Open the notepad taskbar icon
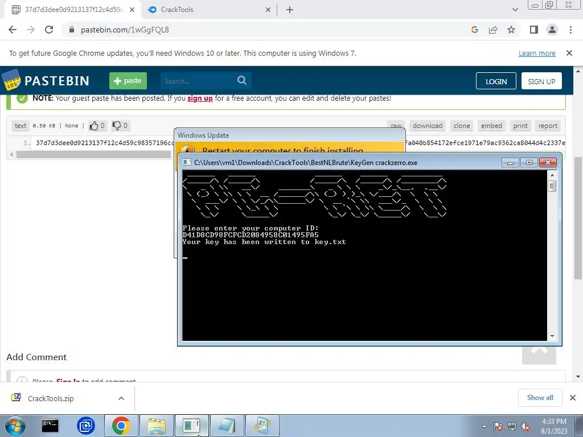The width and height of the screenshot is (583, 437). (227, 426)
